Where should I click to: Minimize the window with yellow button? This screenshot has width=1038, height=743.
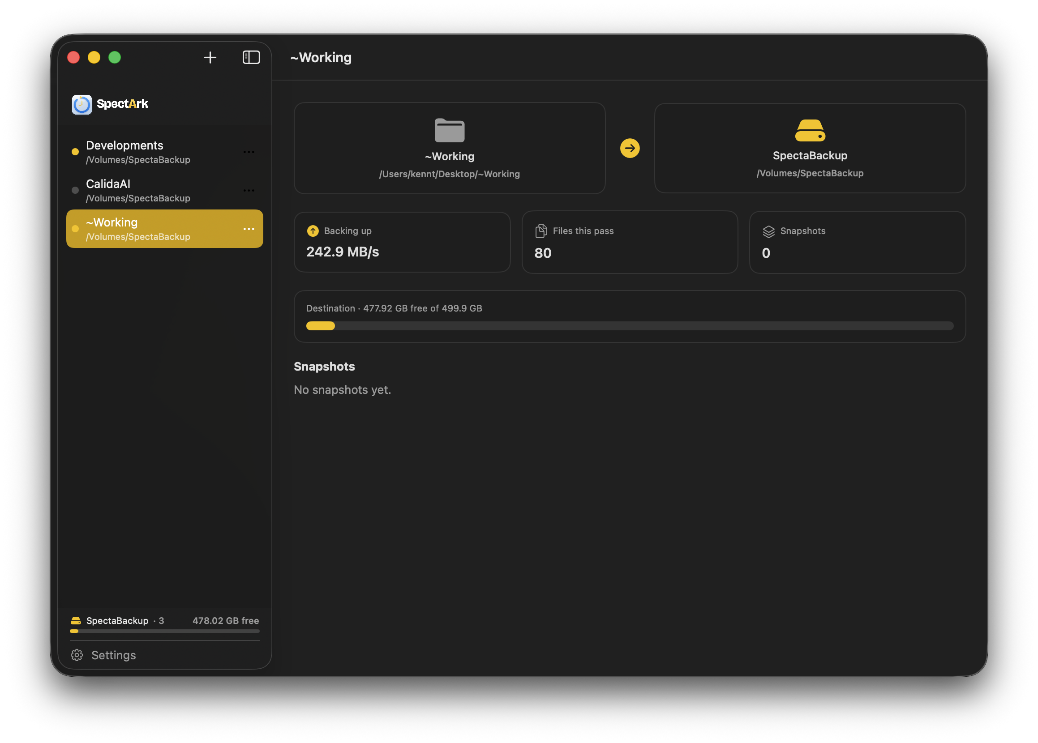pos(94,58)
